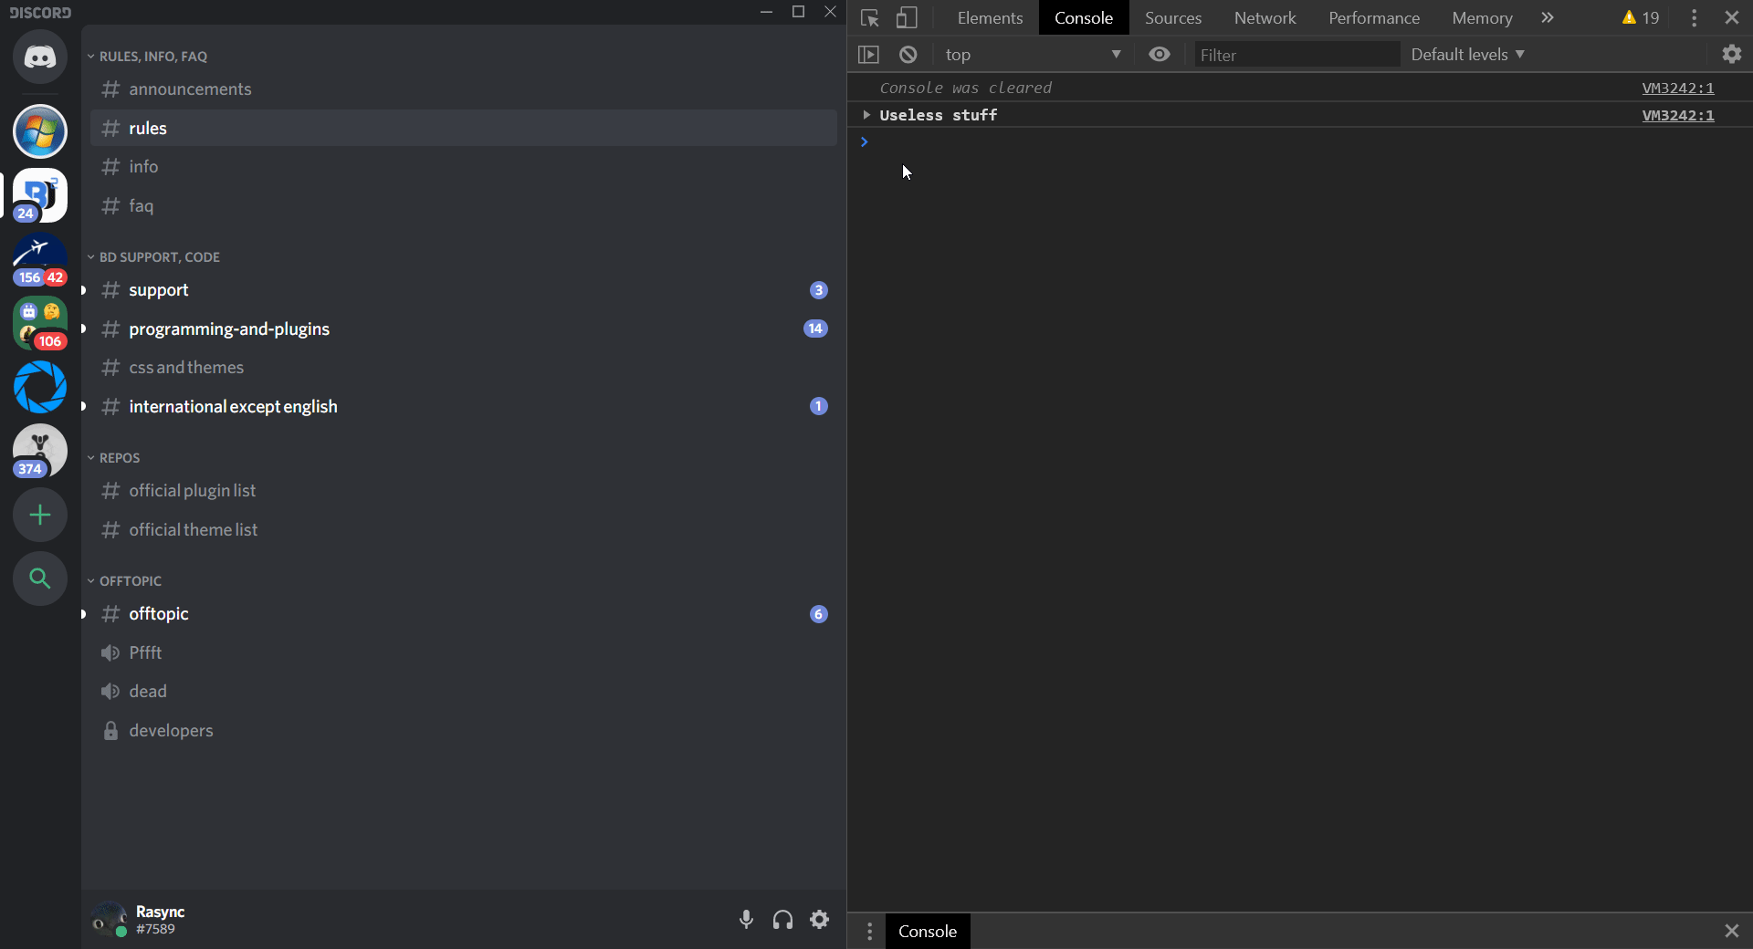This screenshot has height=949, width=1753.
Task: Open international except english channel
Action: pyautogui.click(x=464, y=406)
